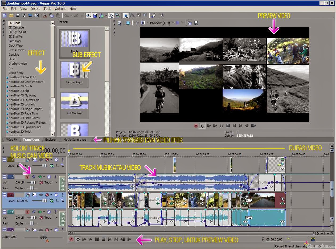Open the Tools menu

[x=47, y=9]
